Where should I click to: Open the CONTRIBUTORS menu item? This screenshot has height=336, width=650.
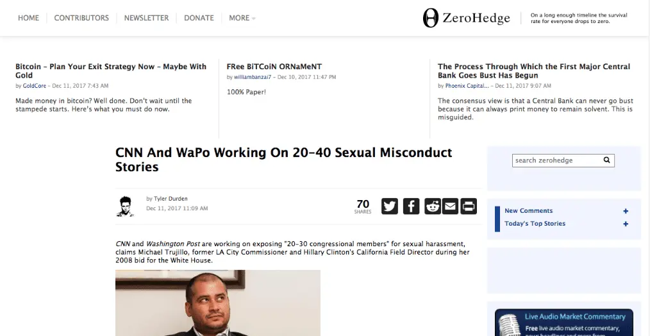[x=81, y=18]
